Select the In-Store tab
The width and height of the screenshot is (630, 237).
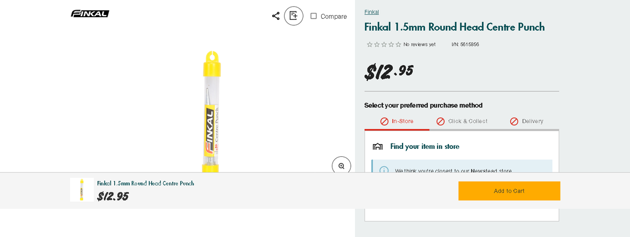pos(397,121)
